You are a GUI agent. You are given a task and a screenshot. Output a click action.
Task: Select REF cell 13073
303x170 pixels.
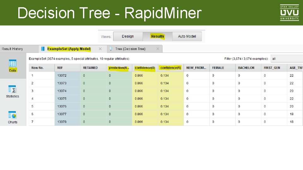pos(68,83)
